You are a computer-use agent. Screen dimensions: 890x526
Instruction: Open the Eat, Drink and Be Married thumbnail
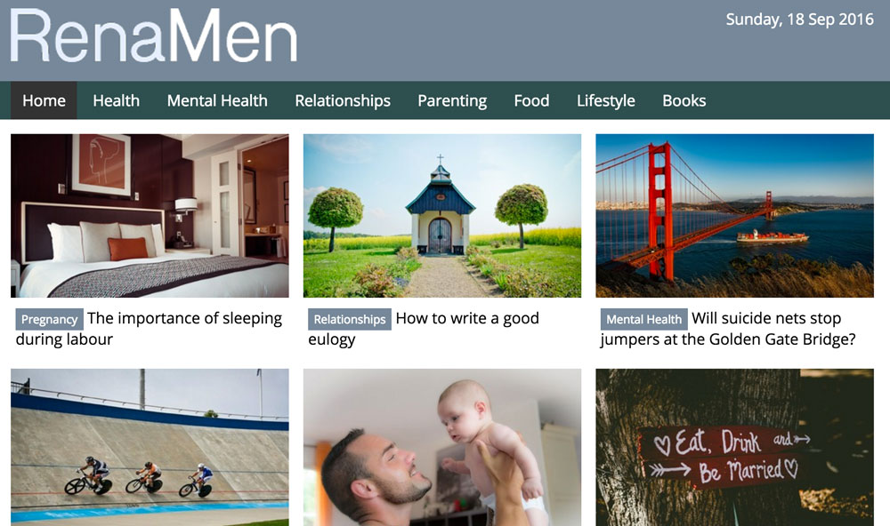click(734, 447)
